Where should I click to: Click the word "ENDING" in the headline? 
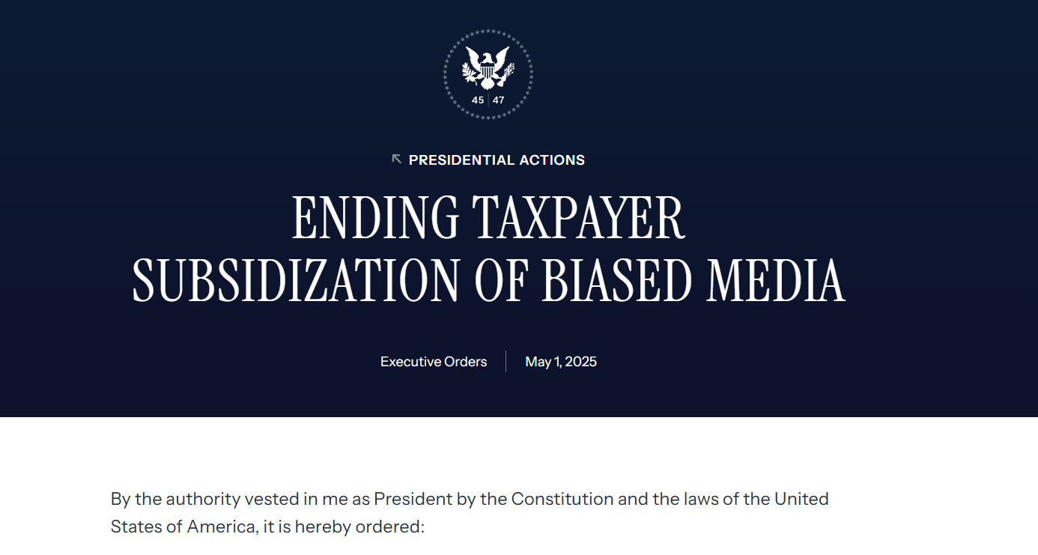click(375, 218)
